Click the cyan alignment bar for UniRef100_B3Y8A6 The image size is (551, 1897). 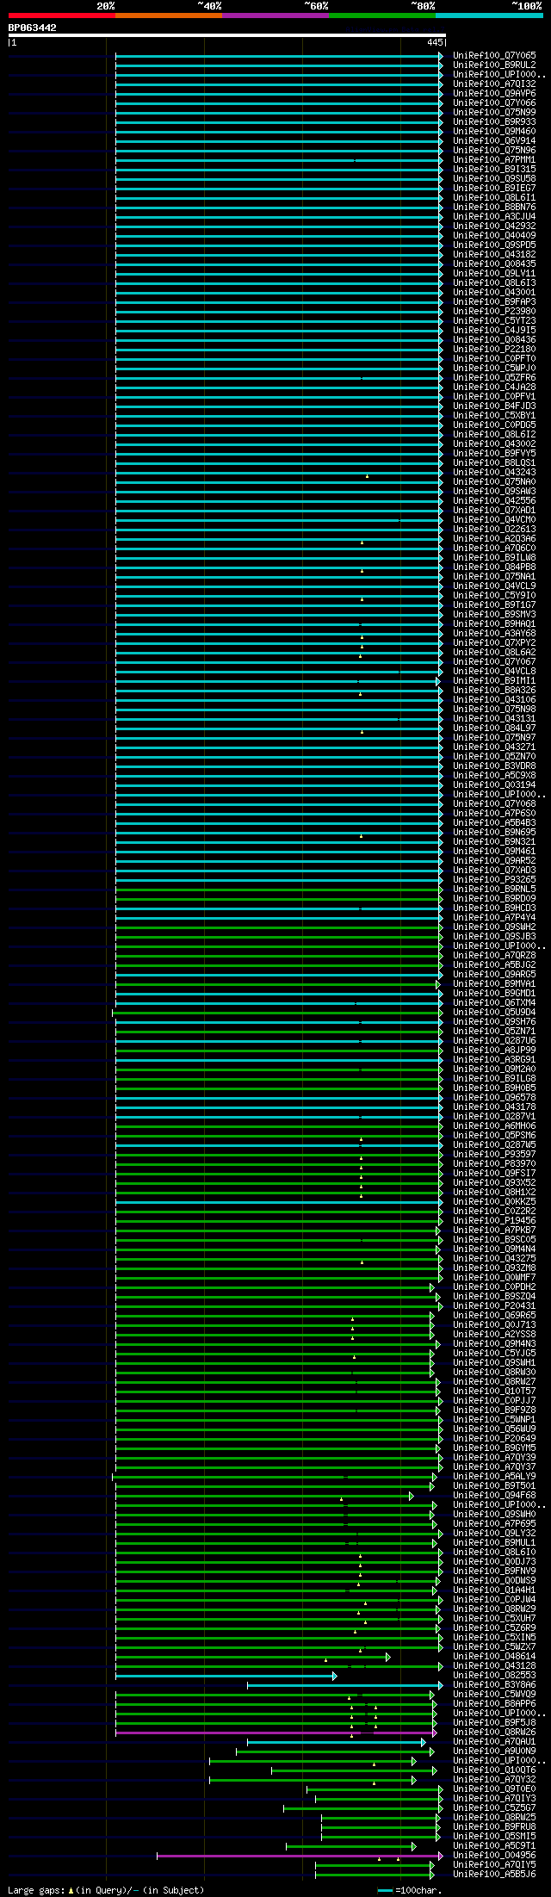(x=344, y=1685)
